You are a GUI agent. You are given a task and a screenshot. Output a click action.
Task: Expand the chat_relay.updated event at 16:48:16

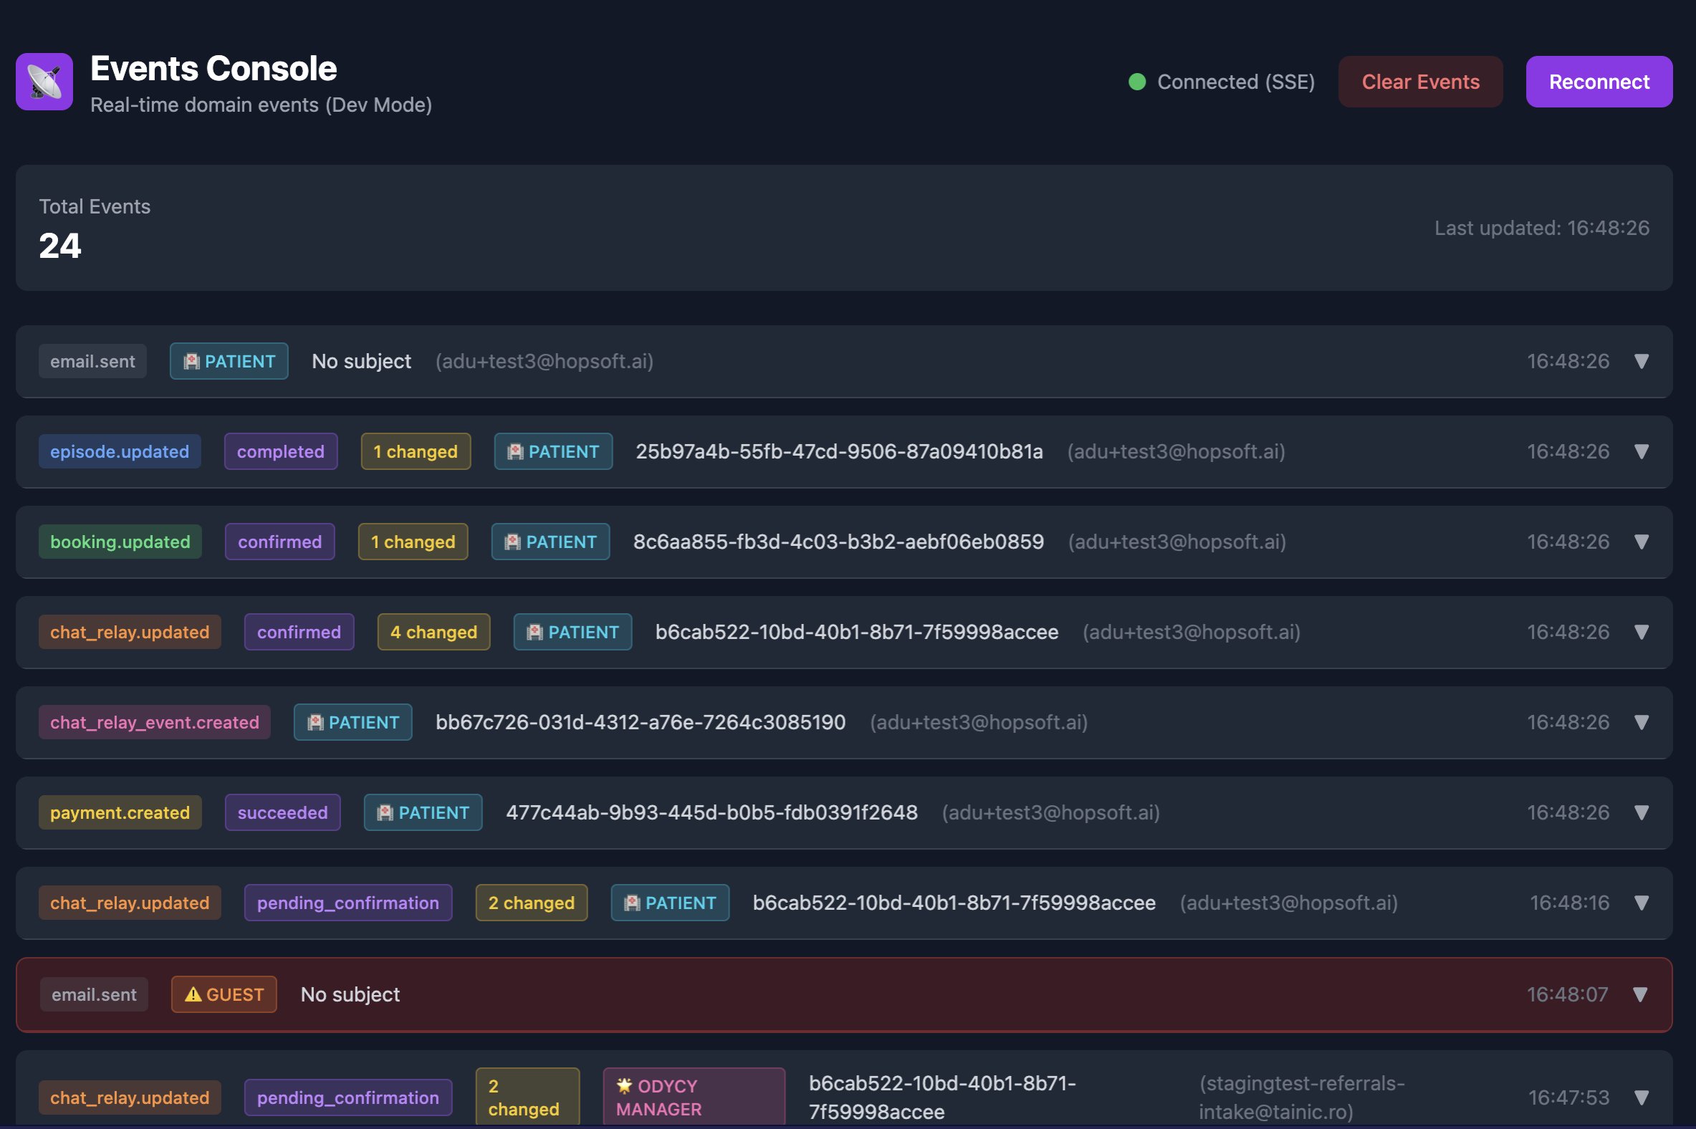point(1643,902)
